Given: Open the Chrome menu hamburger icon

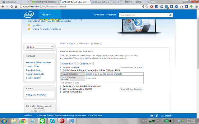Looking at the screenshot, I should 197,7.
